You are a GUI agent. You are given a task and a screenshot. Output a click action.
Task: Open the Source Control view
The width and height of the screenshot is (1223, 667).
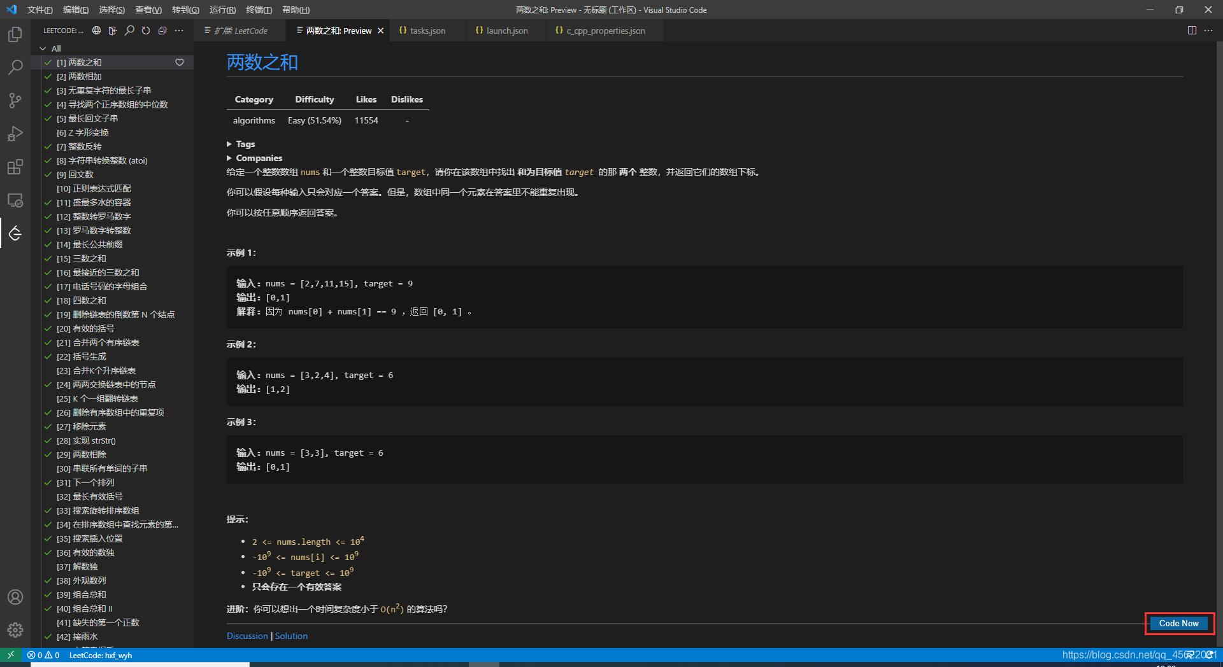(15, 101)
